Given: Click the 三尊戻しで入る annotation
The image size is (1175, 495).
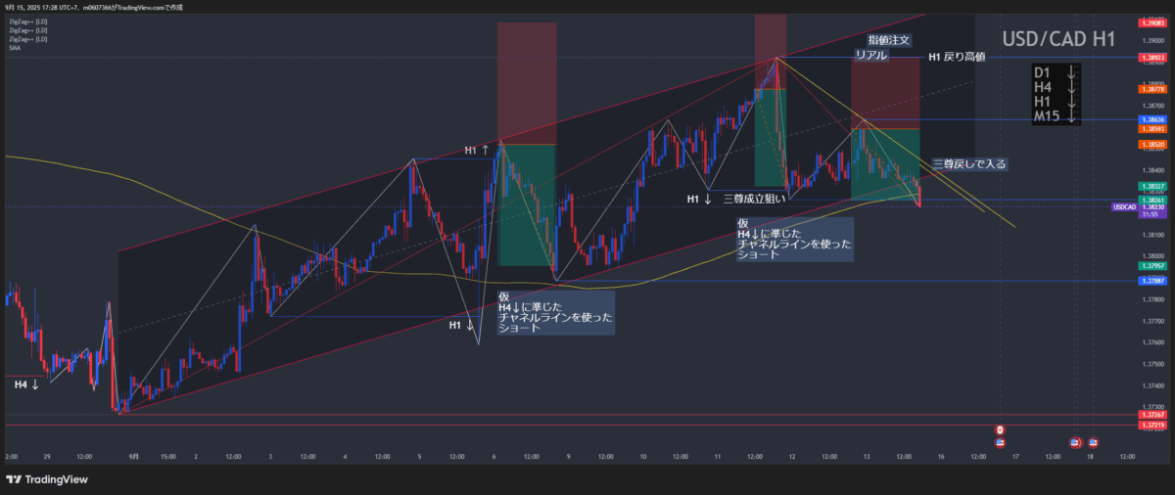Looking at the screenshot, I should [x=968, y=163].
